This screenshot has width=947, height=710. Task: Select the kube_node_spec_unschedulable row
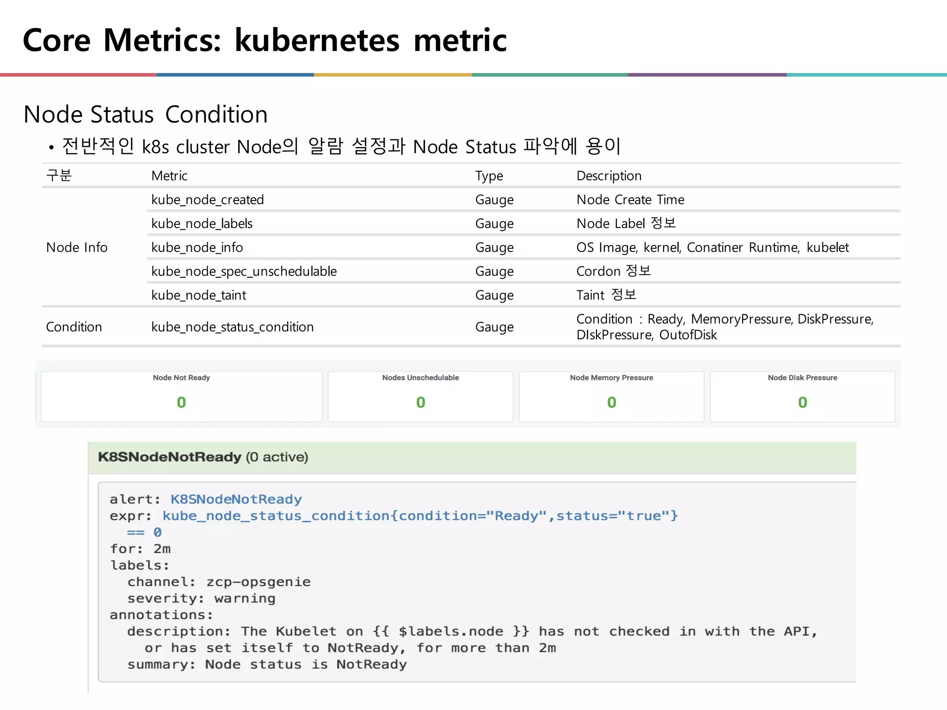(x=244, y=271)
